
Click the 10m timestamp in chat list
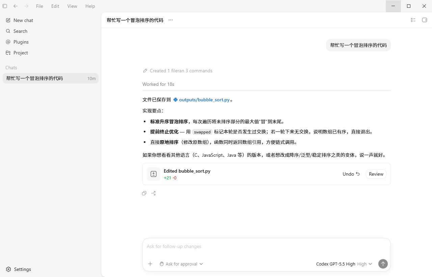pyautogui.click(x=91, y=78)
